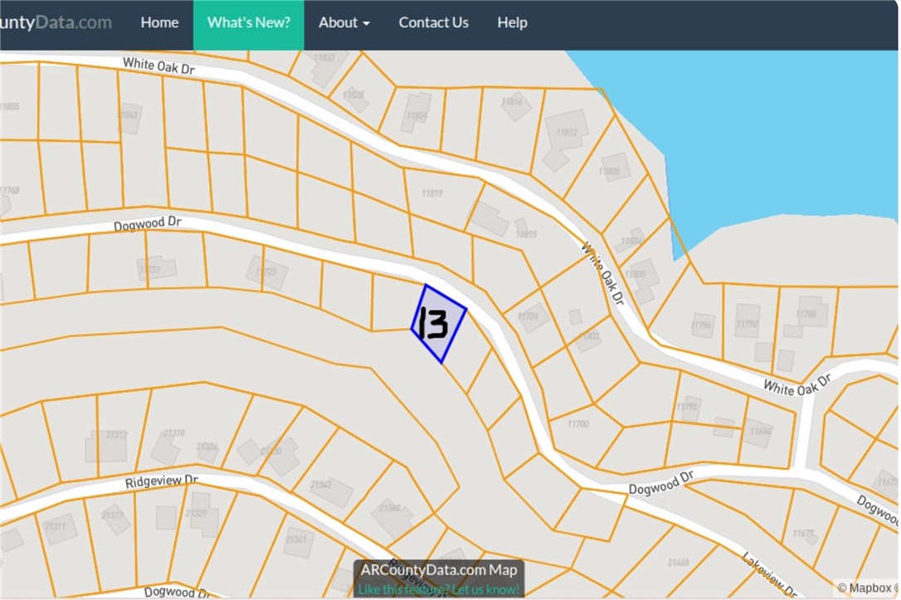This screenshot has height=600, width=901.
Task: Follow the 'Like this feature? Let us know!' link
Action: point(439,589)
